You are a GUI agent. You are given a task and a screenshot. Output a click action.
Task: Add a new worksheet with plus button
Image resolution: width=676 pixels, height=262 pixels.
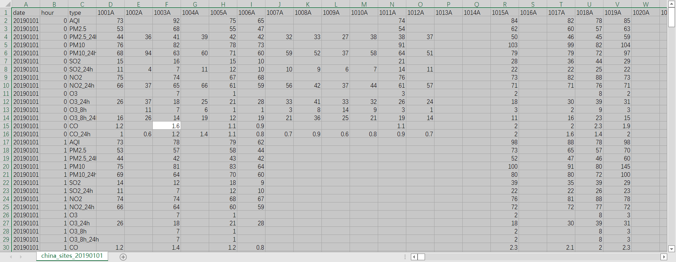pos(123,257)
